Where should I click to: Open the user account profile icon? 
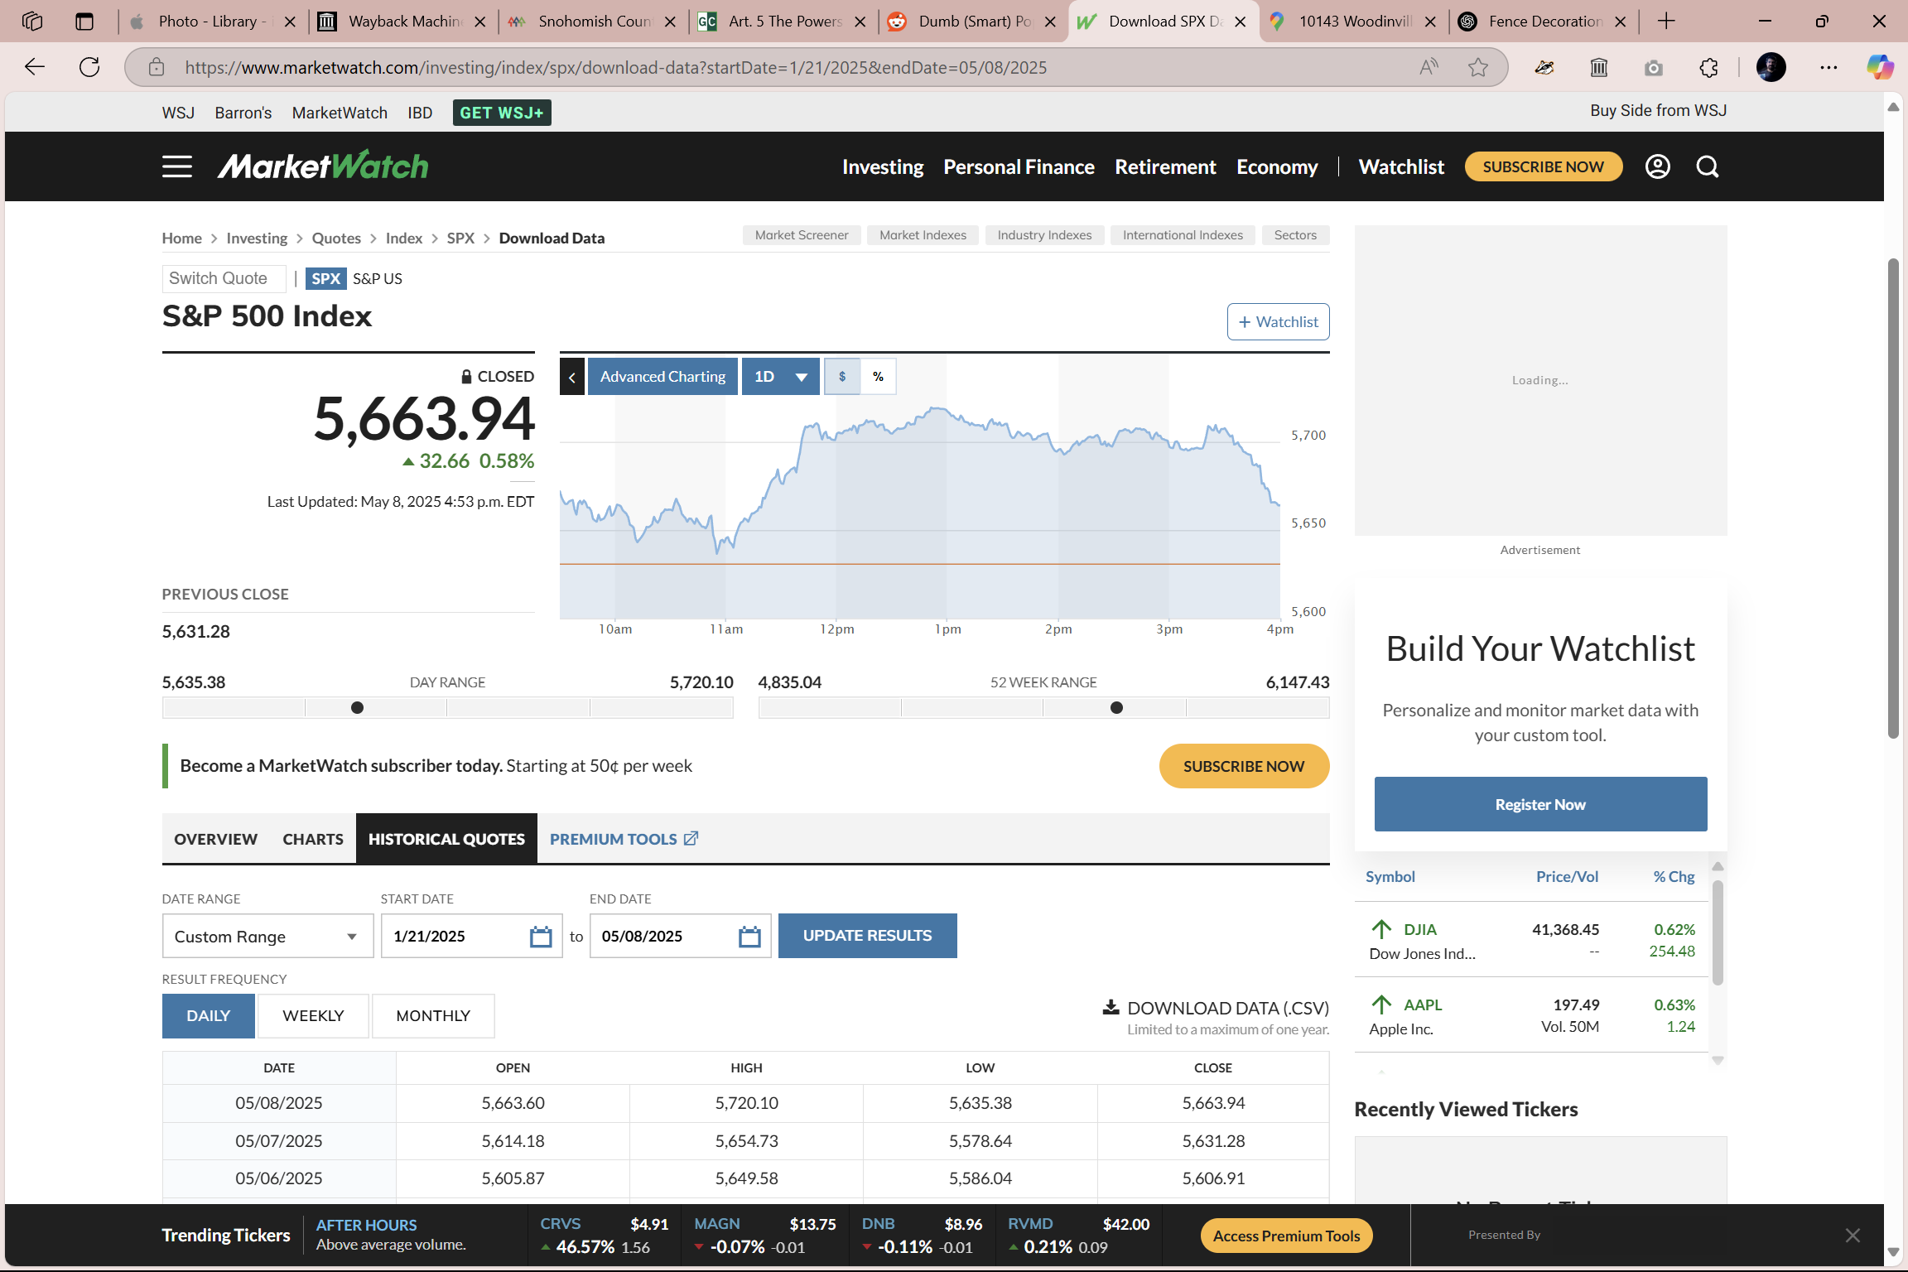(x=1657, y=166)
